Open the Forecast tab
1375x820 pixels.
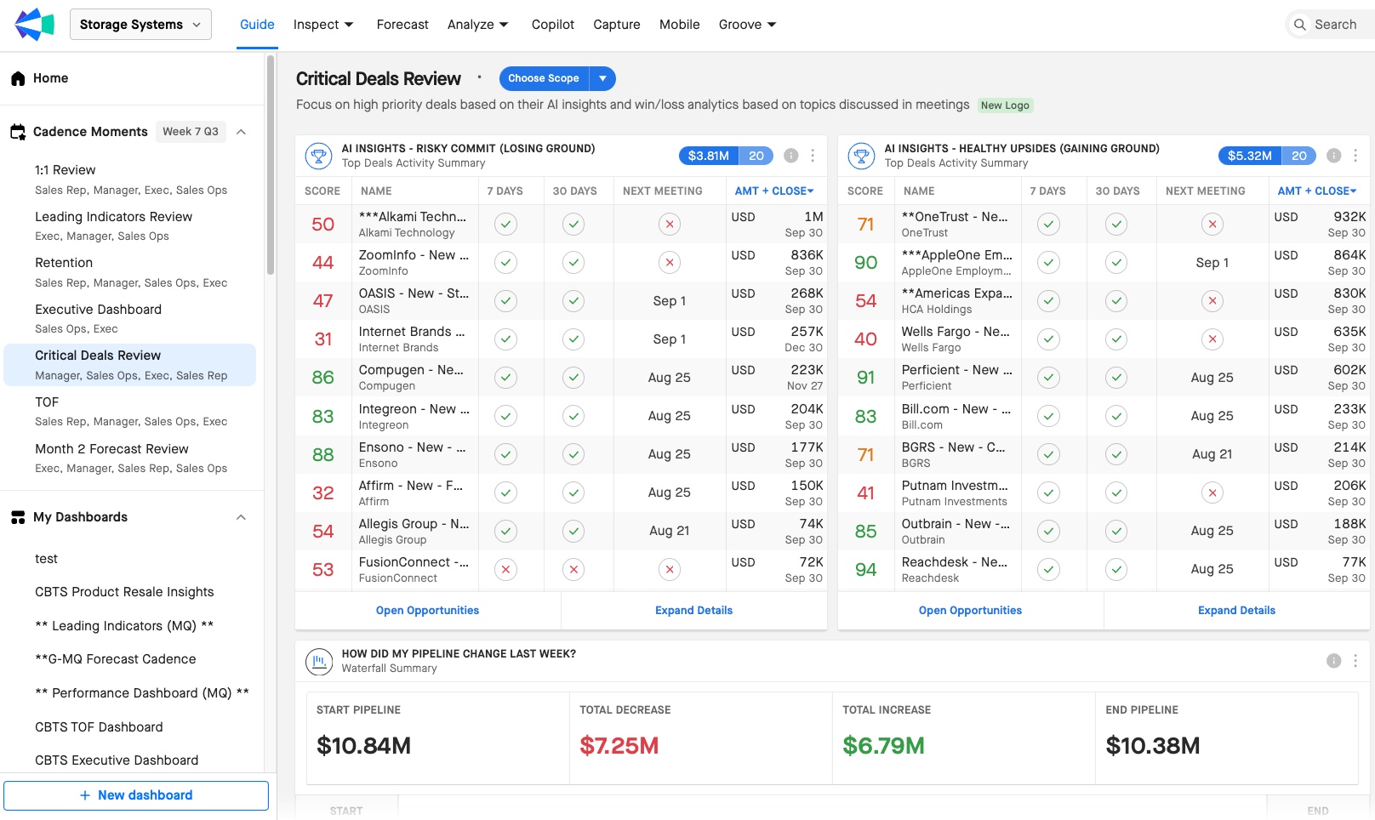point(402,25)
